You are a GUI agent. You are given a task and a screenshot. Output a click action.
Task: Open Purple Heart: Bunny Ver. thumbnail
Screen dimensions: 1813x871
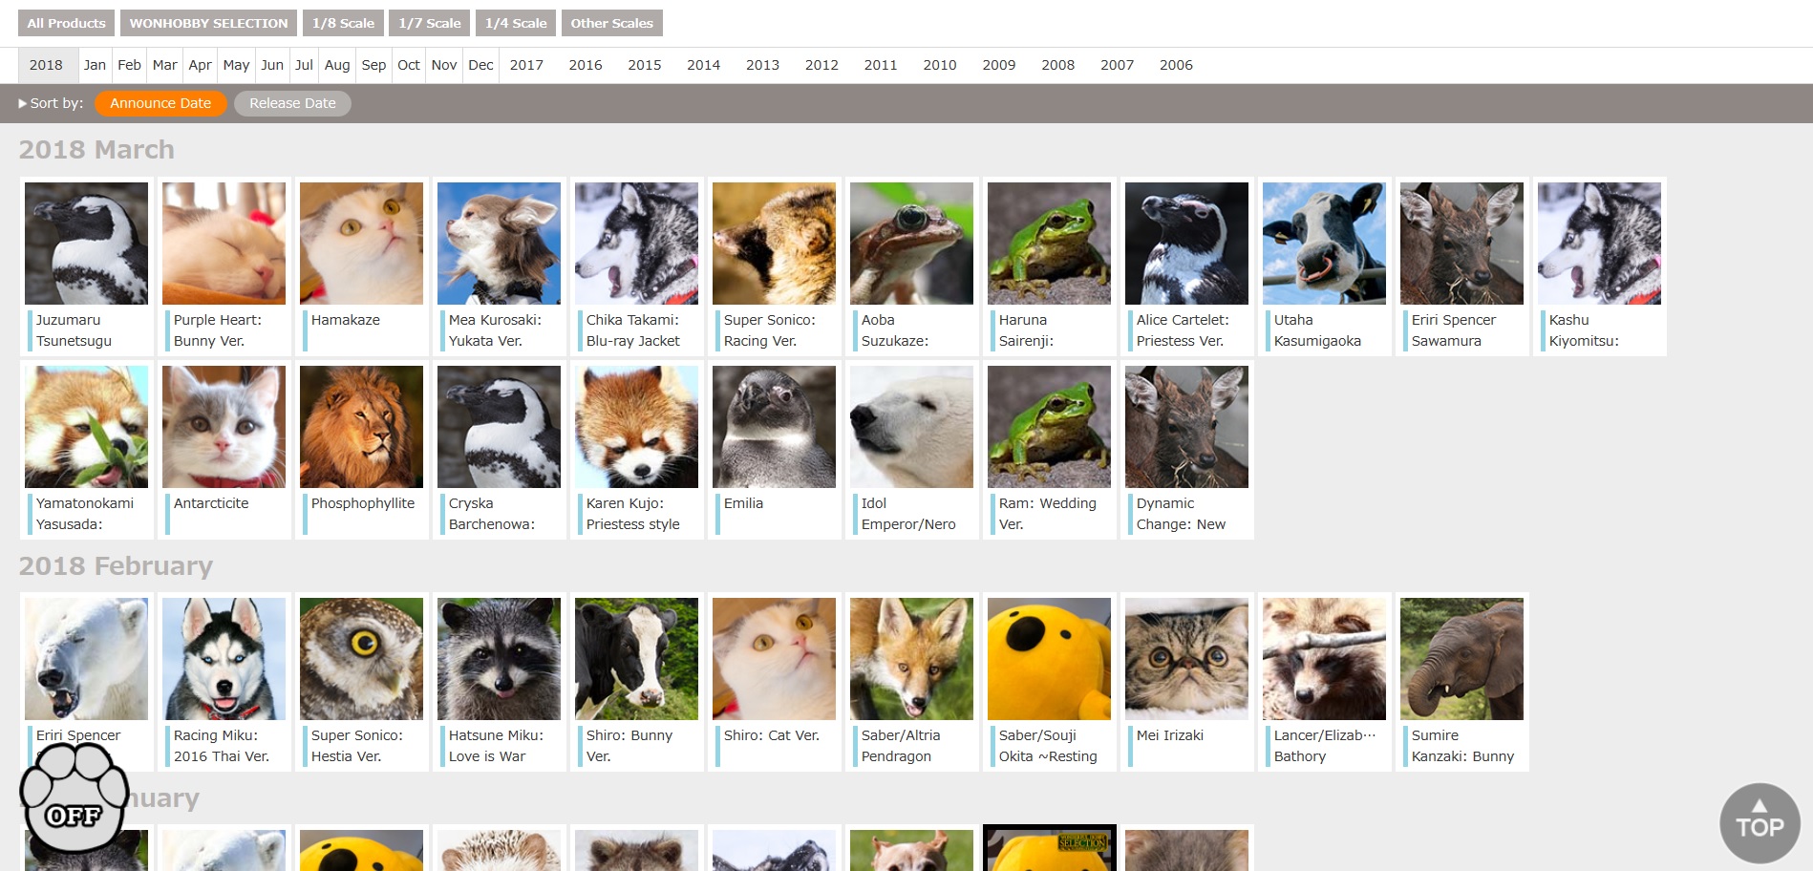(224, 244)
